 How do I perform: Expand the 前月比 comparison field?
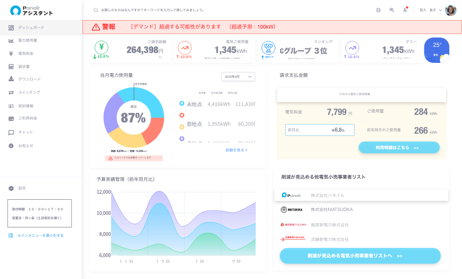point(320,130)
